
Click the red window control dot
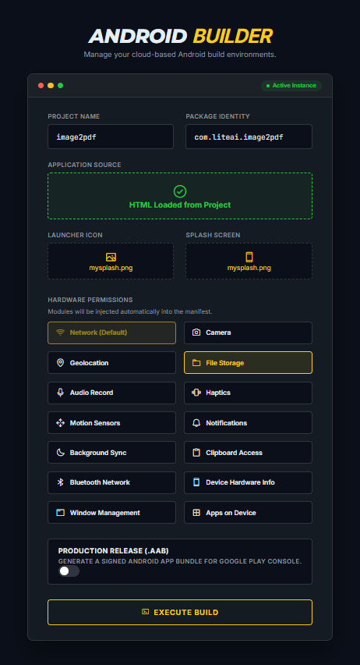[41, 86]
